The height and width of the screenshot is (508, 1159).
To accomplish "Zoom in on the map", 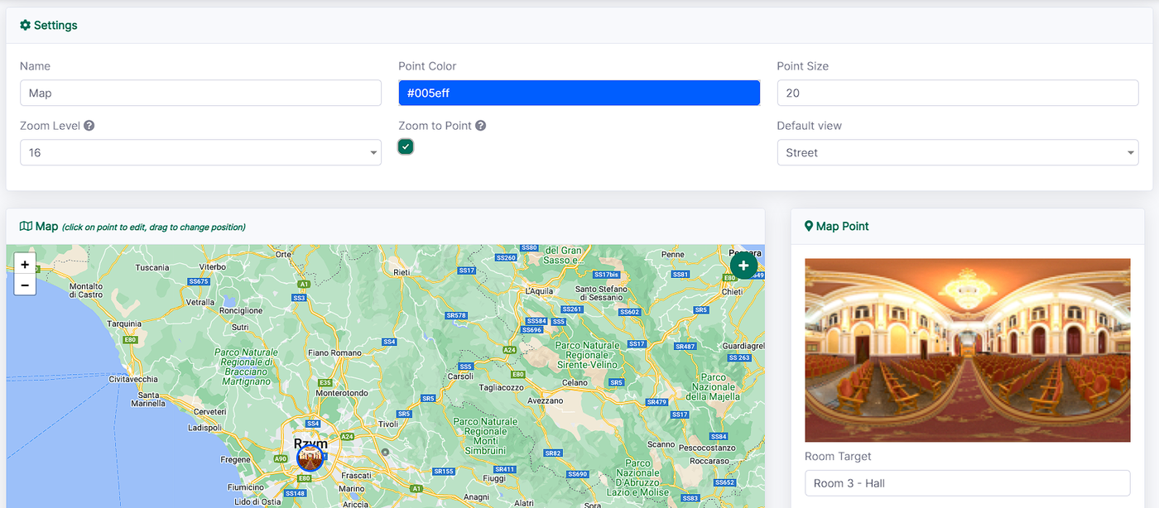I will pyautogui.click(x=25, y=265).
